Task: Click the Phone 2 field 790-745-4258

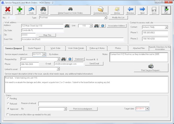Action: click(155, 39)
